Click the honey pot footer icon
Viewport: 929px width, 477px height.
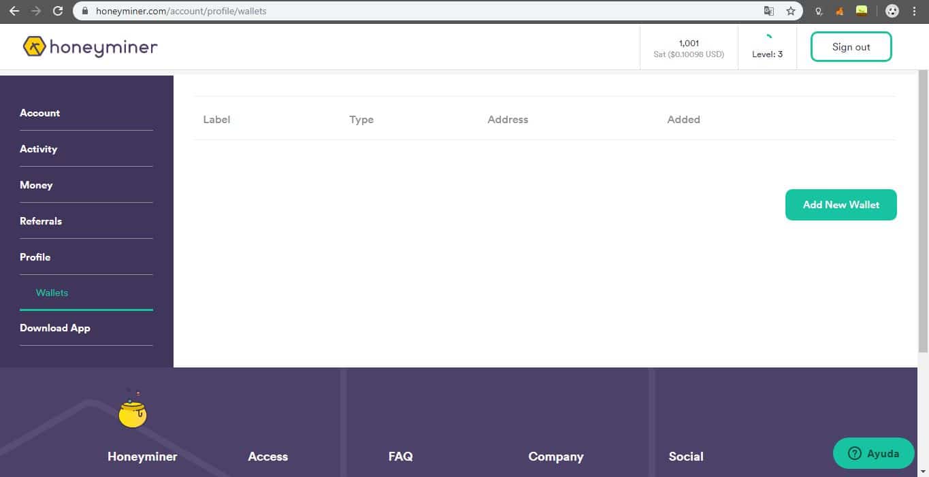133,409
